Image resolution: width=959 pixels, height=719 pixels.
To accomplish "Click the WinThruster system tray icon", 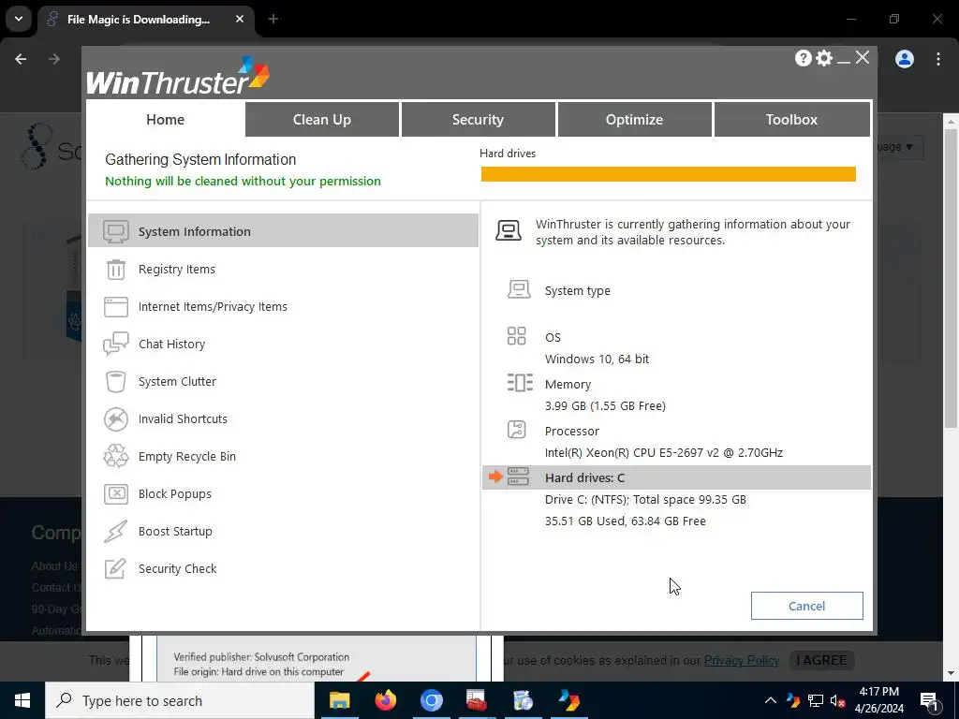I will coord(793,700).
